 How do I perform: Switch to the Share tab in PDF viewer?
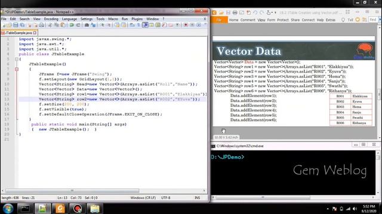click(295, 20)
